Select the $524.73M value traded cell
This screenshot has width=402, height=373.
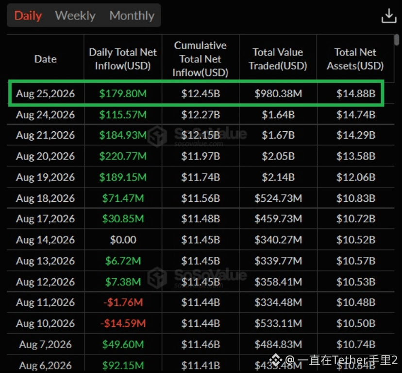click(278, 198)
